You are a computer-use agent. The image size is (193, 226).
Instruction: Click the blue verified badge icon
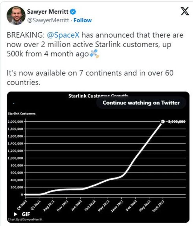73,12
